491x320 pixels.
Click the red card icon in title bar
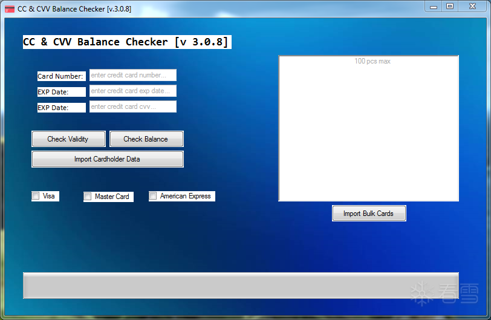click(x=10, y=9)
